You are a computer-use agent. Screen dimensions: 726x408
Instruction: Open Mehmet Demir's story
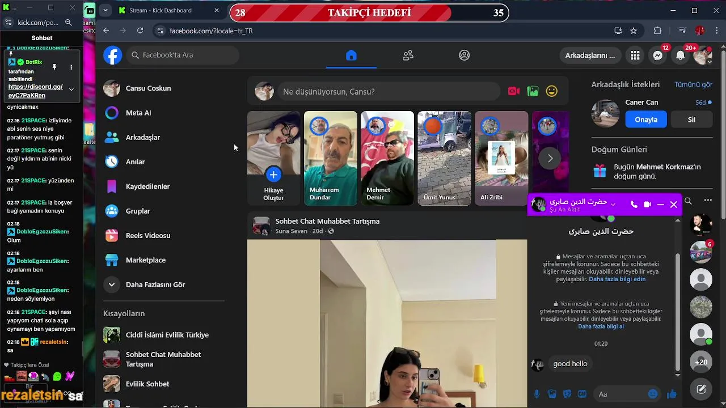(x=387, y=158)
